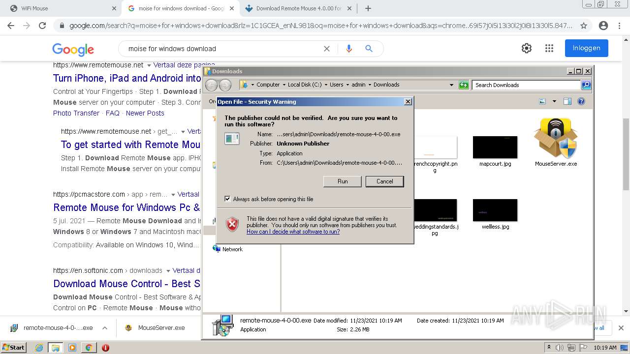Image resolution: width=630 pixels, height=354 pixels.
Task: Click Cancel in the Security Warning dialog
Action: click(385, 181)
